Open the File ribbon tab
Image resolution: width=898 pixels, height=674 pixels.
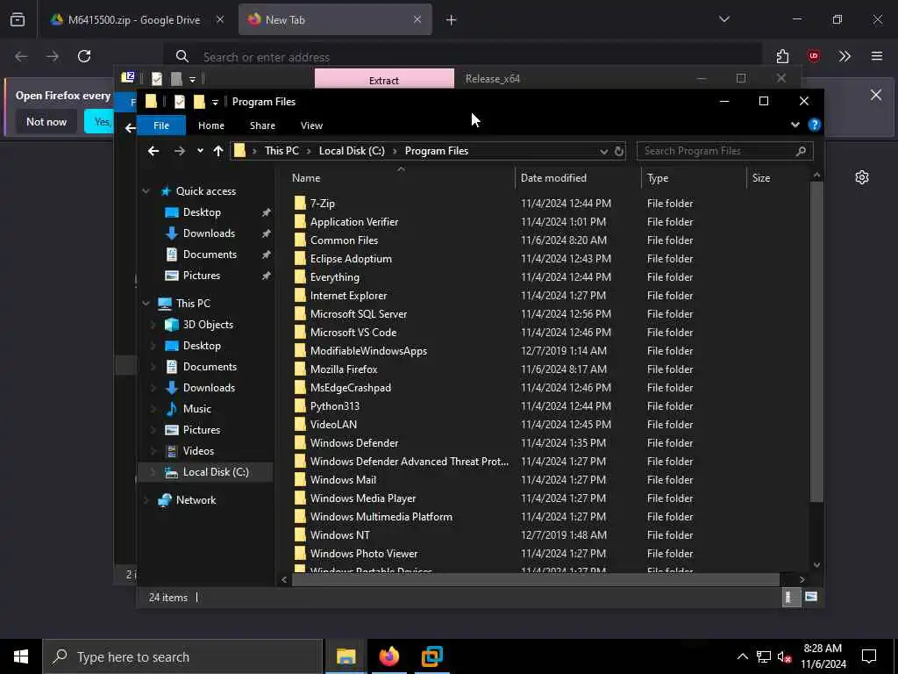click(161, 125)
